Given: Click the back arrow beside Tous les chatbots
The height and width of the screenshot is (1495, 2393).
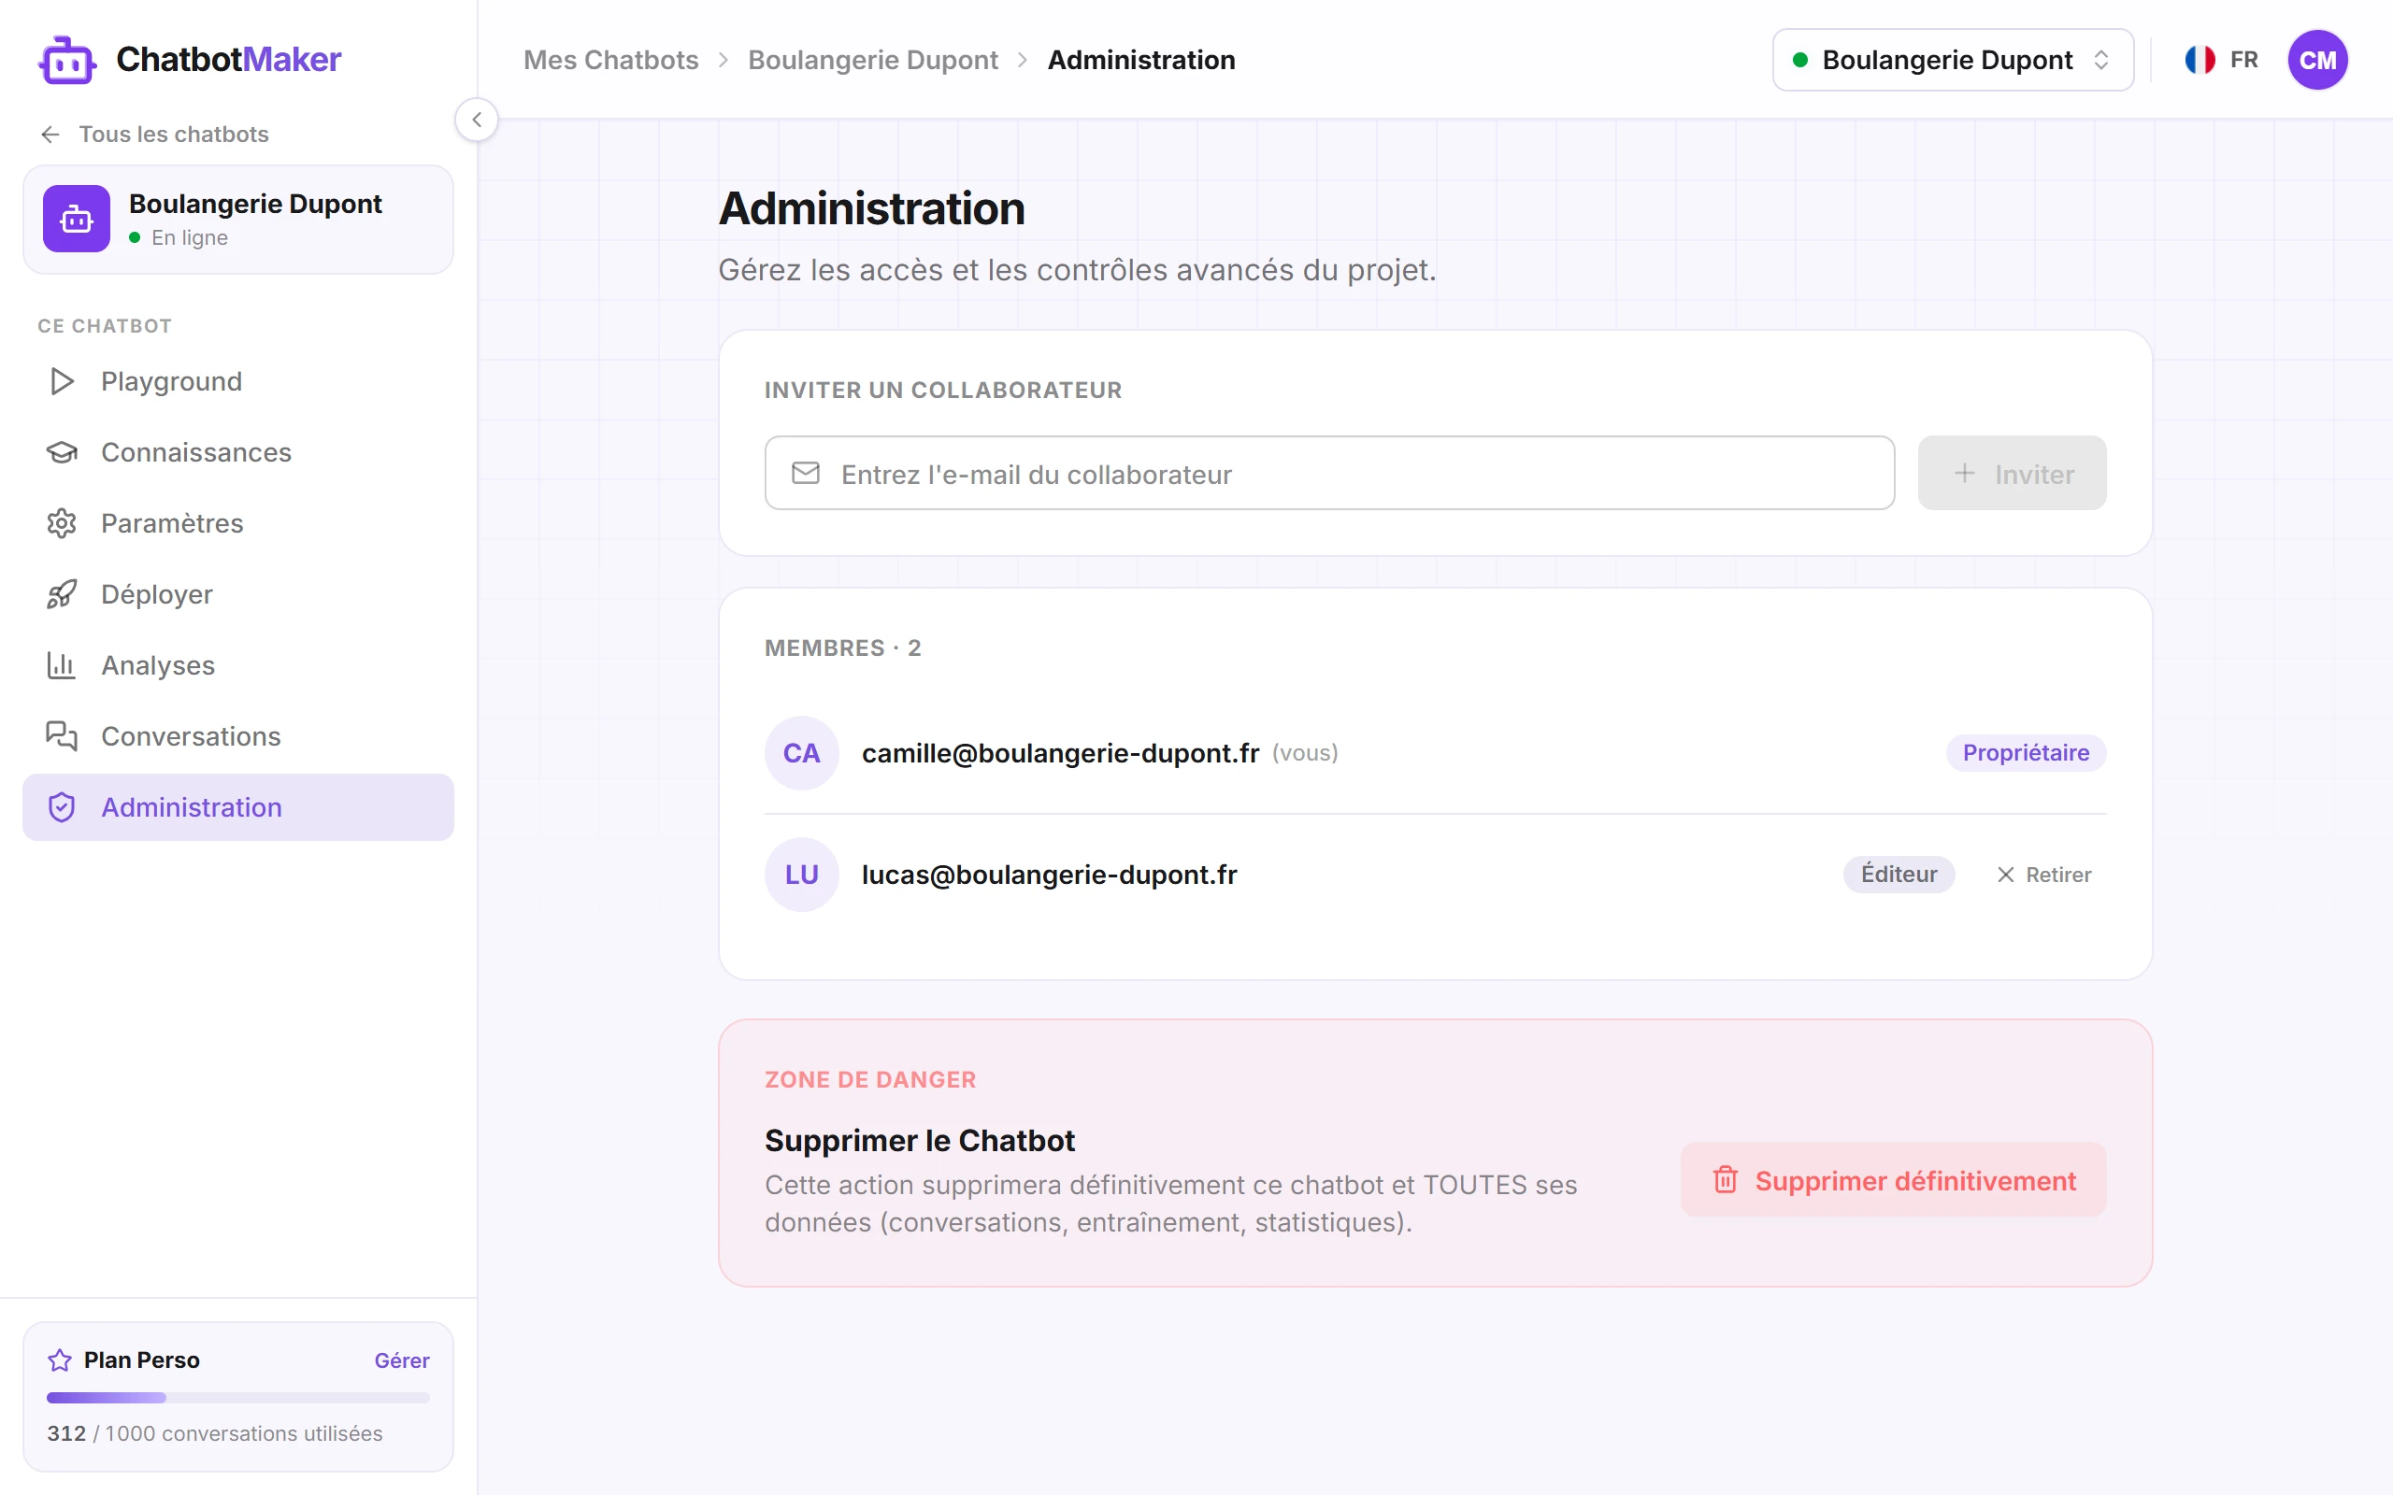Looking at the screenshot, I should (50, 135).
